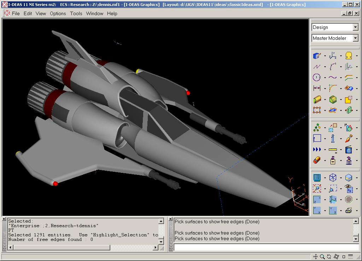Select the eraser delete tool
This screenshot has width=362, height=261.
(x=317, y=160)
